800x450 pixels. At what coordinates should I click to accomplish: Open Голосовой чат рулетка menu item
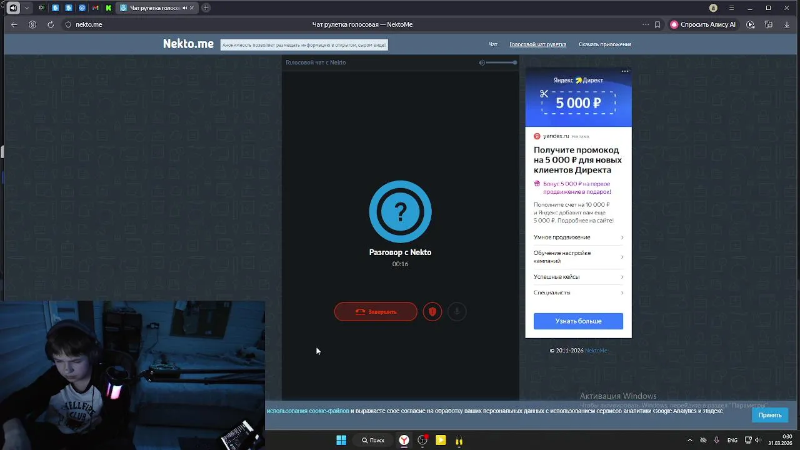click(538, 44)
